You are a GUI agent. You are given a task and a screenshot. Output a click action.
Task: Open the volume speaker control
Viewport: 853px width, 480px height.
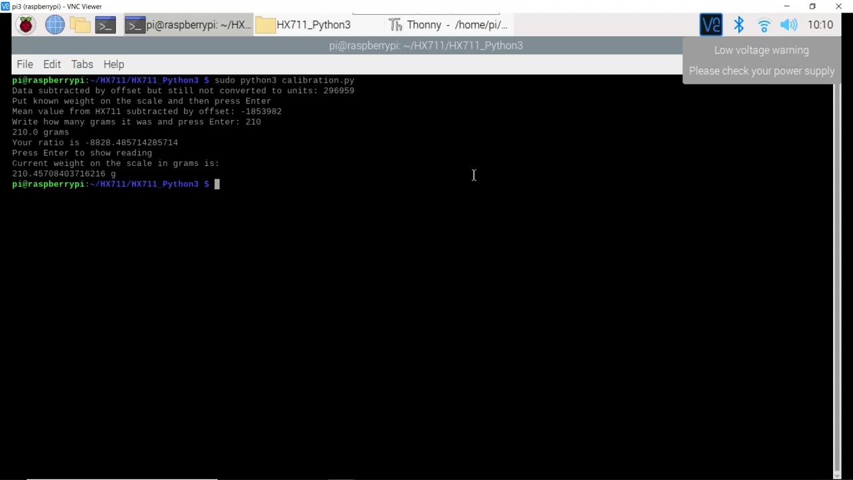tap(788, 25)
